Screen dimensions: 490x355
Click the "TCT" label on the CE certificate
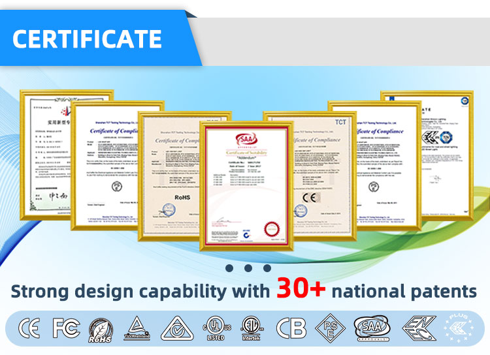(x=340, y=122)
